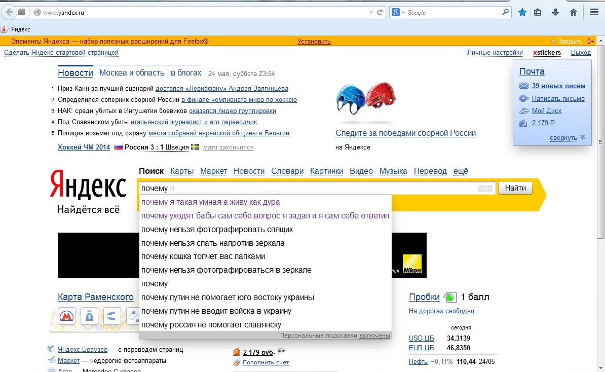The image size is (605, 372).
Task: Open news итальянский журналист и его переводчик
Action: coord(194,122)
